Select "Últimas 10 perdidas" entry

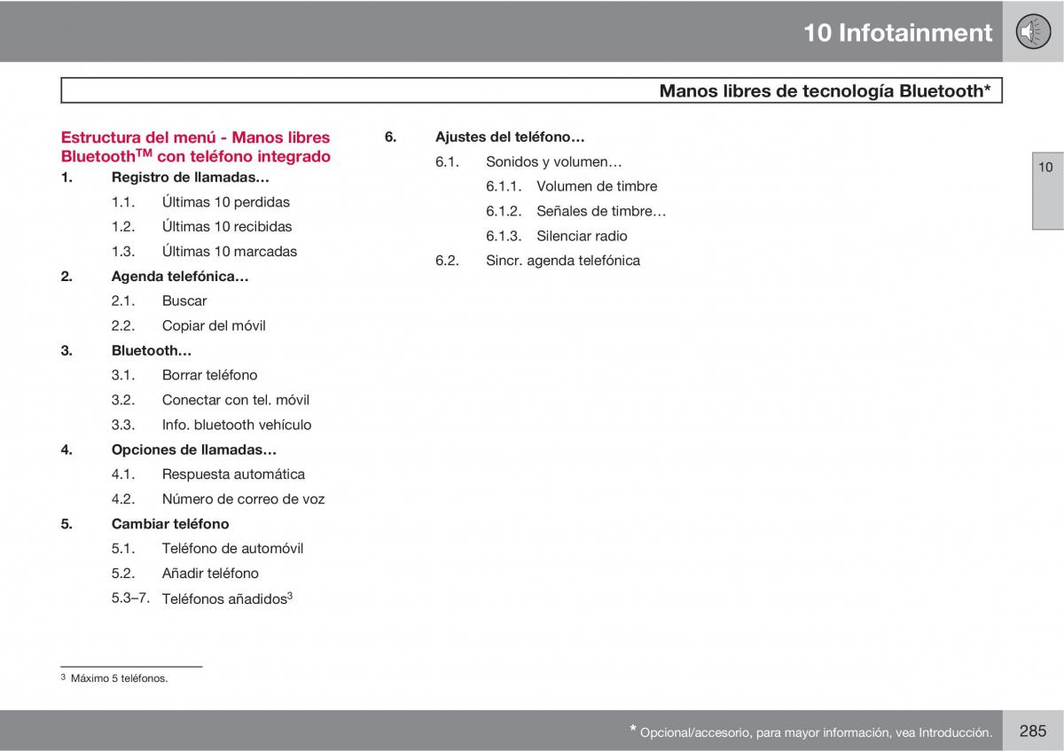point(226,202)
